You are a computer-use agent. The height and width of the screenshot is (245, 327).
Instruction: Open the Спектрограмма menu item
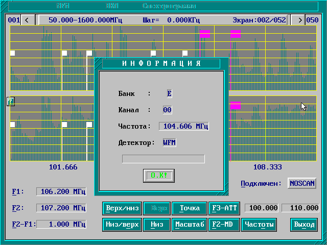point(169,7)
